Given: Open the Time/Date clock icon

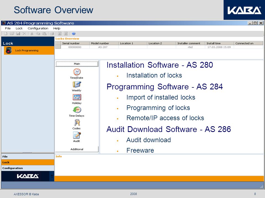Looking at the screenshot, I should (77, 72).
